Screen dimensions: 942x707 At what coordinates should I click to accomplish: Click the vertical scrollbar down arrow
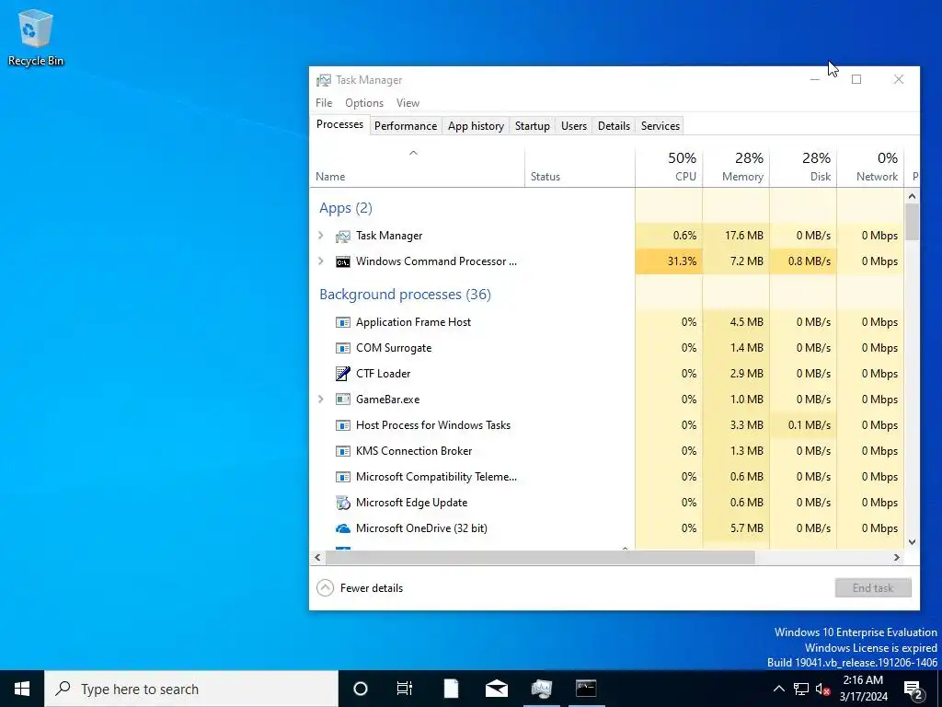tap(912, 541)
